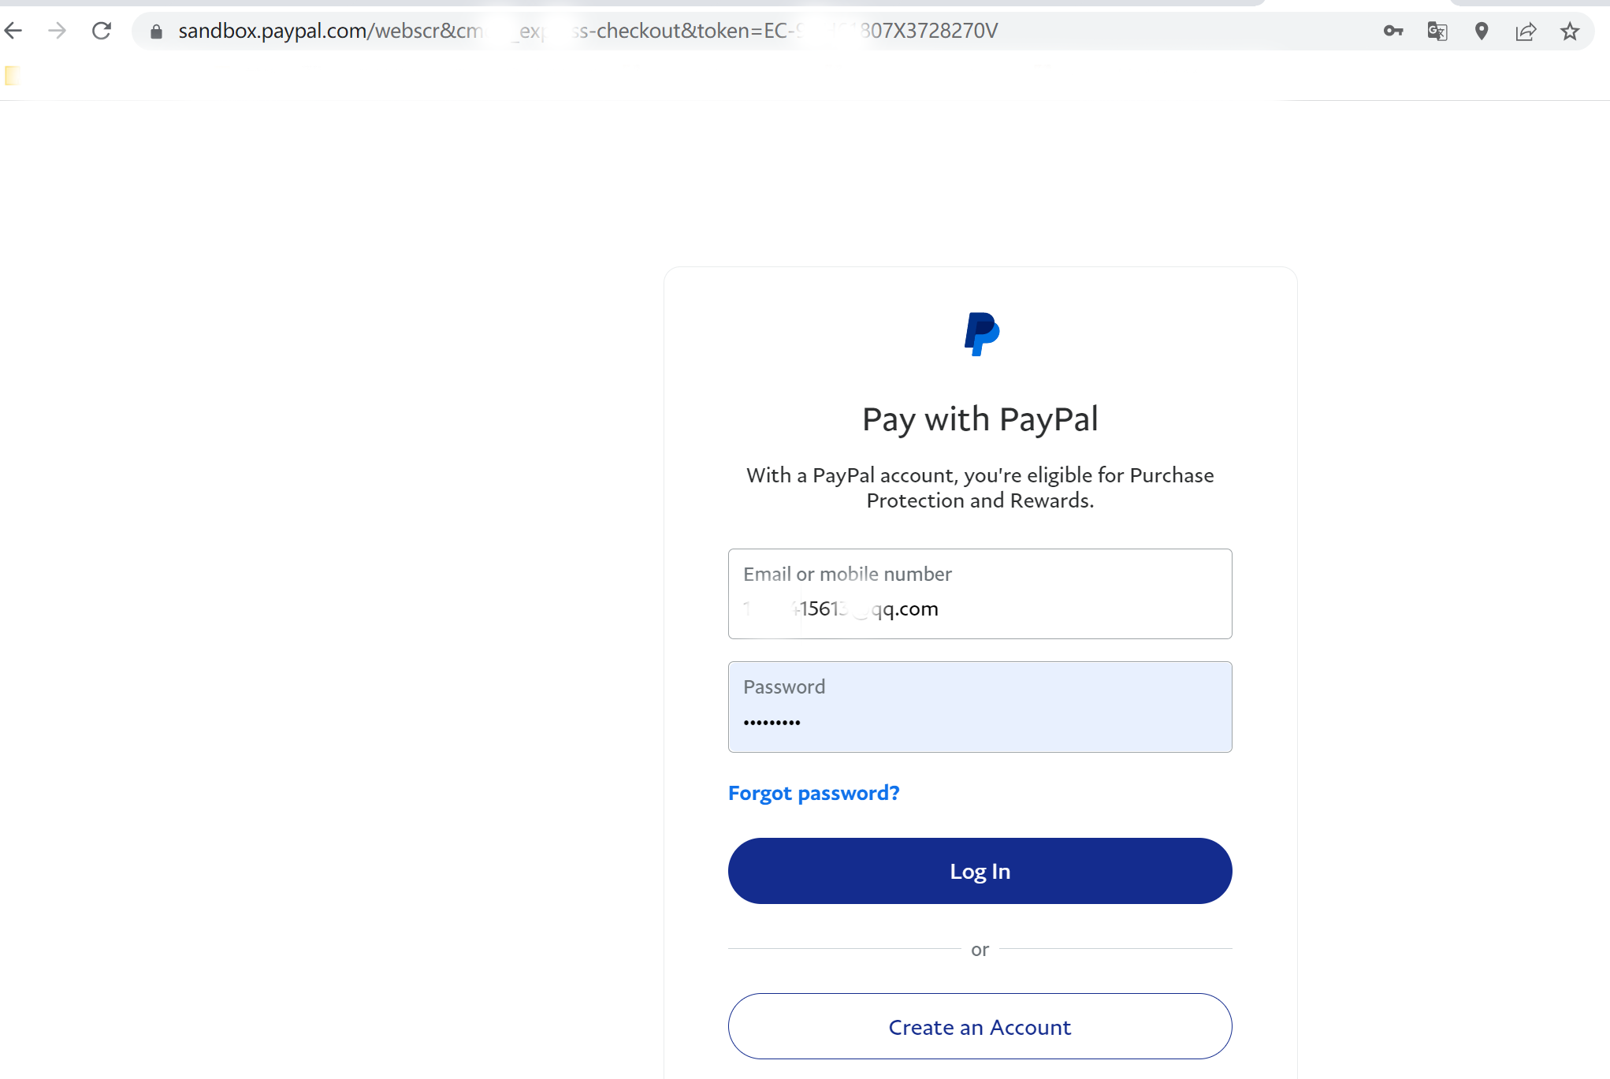Click the email or mobile number field
Image resolution: width=1610 pixels, height=1079 pixels.
pos(980,593)
